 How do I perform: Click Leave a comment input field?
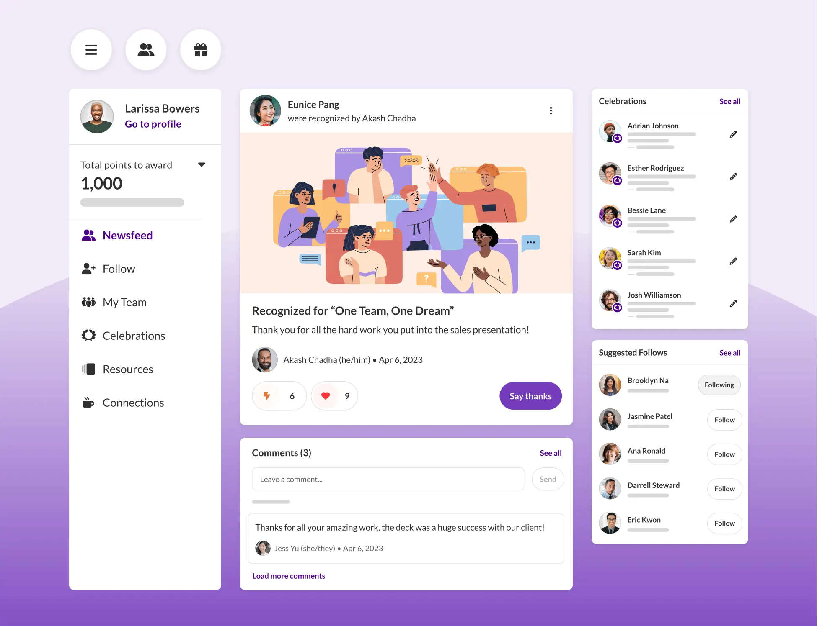pyautogui.click(x=389, y=479)
